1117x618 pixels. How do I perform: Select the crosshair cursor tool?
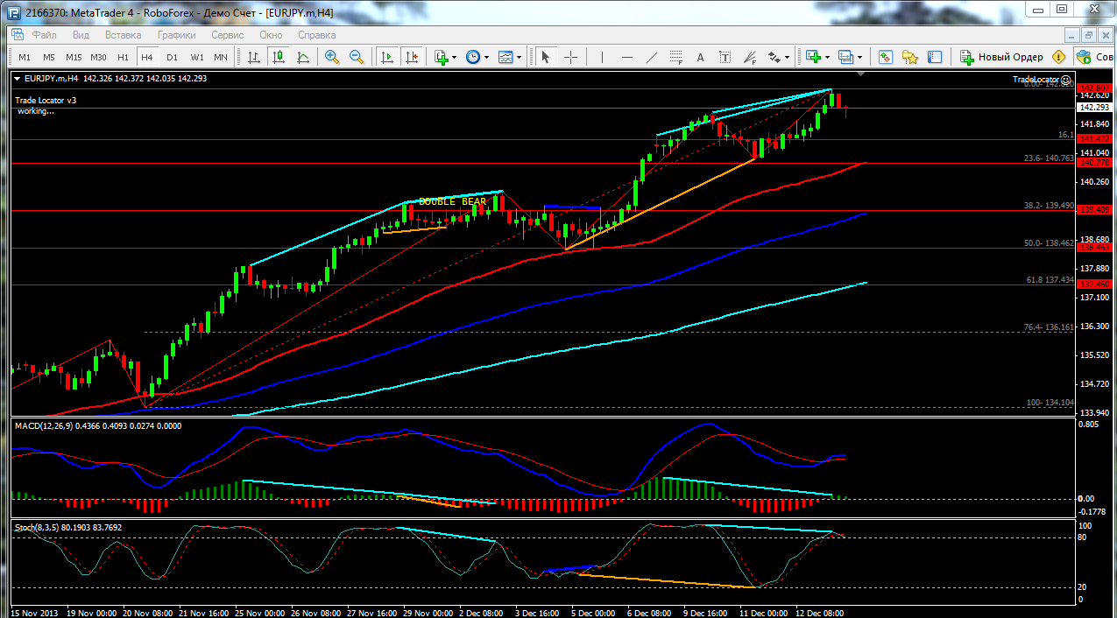pyautogui.click(x=570, y=57)
